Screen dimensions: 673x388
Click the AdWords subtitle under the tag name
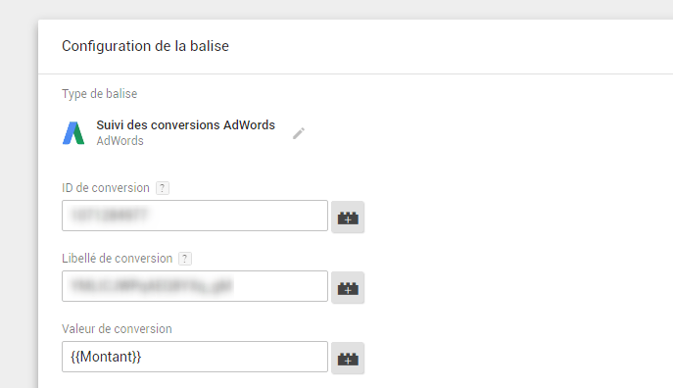click(120, 141)
